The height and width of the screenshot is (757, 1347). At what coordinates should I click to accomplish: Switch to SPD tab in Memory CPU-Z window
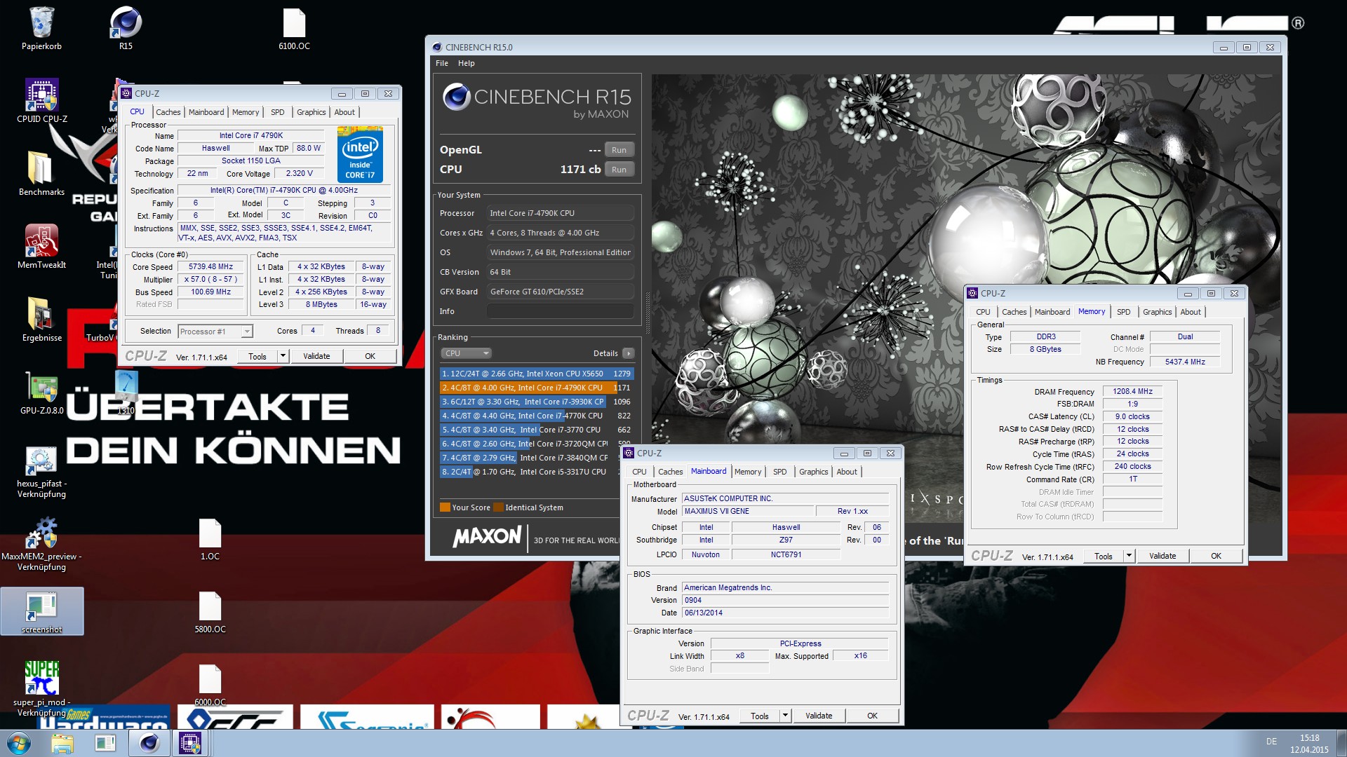1124,312
